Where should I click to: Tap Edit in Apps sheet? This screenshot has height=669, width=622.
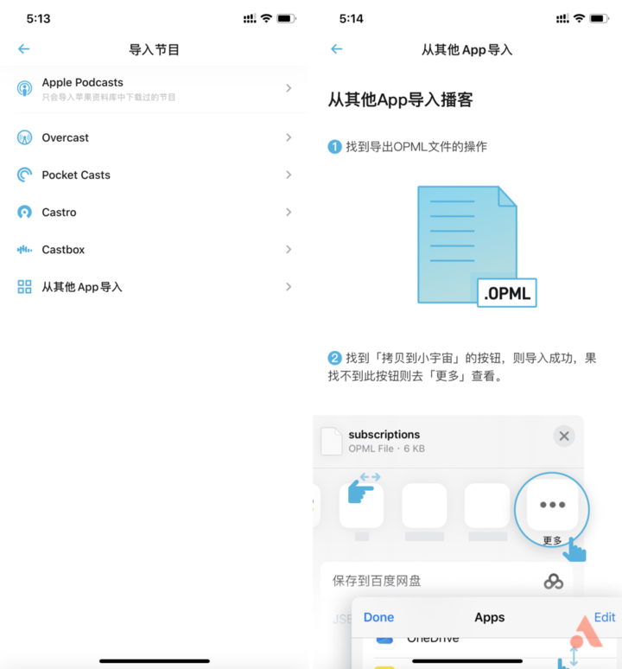click(605, 617)
